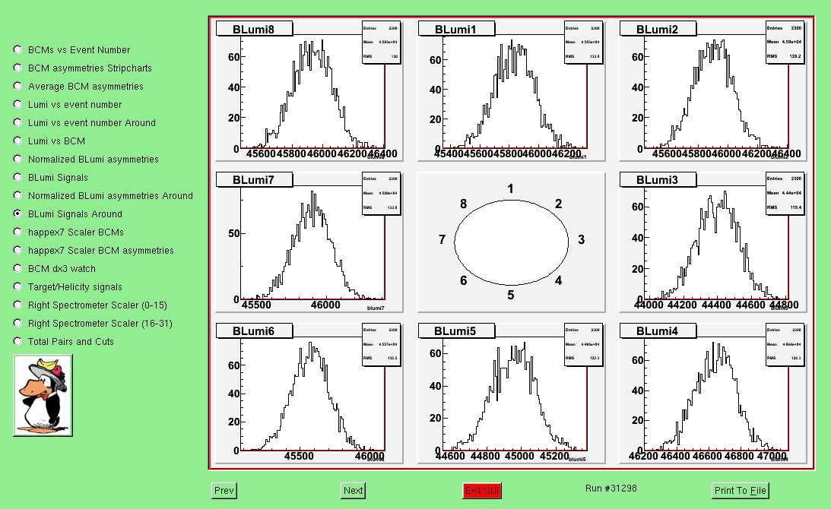Image resolution: width=831 pixels, height=509 pixels.
Task: Click number 3 label right of ellipse
Action: (x=582, y=239)
